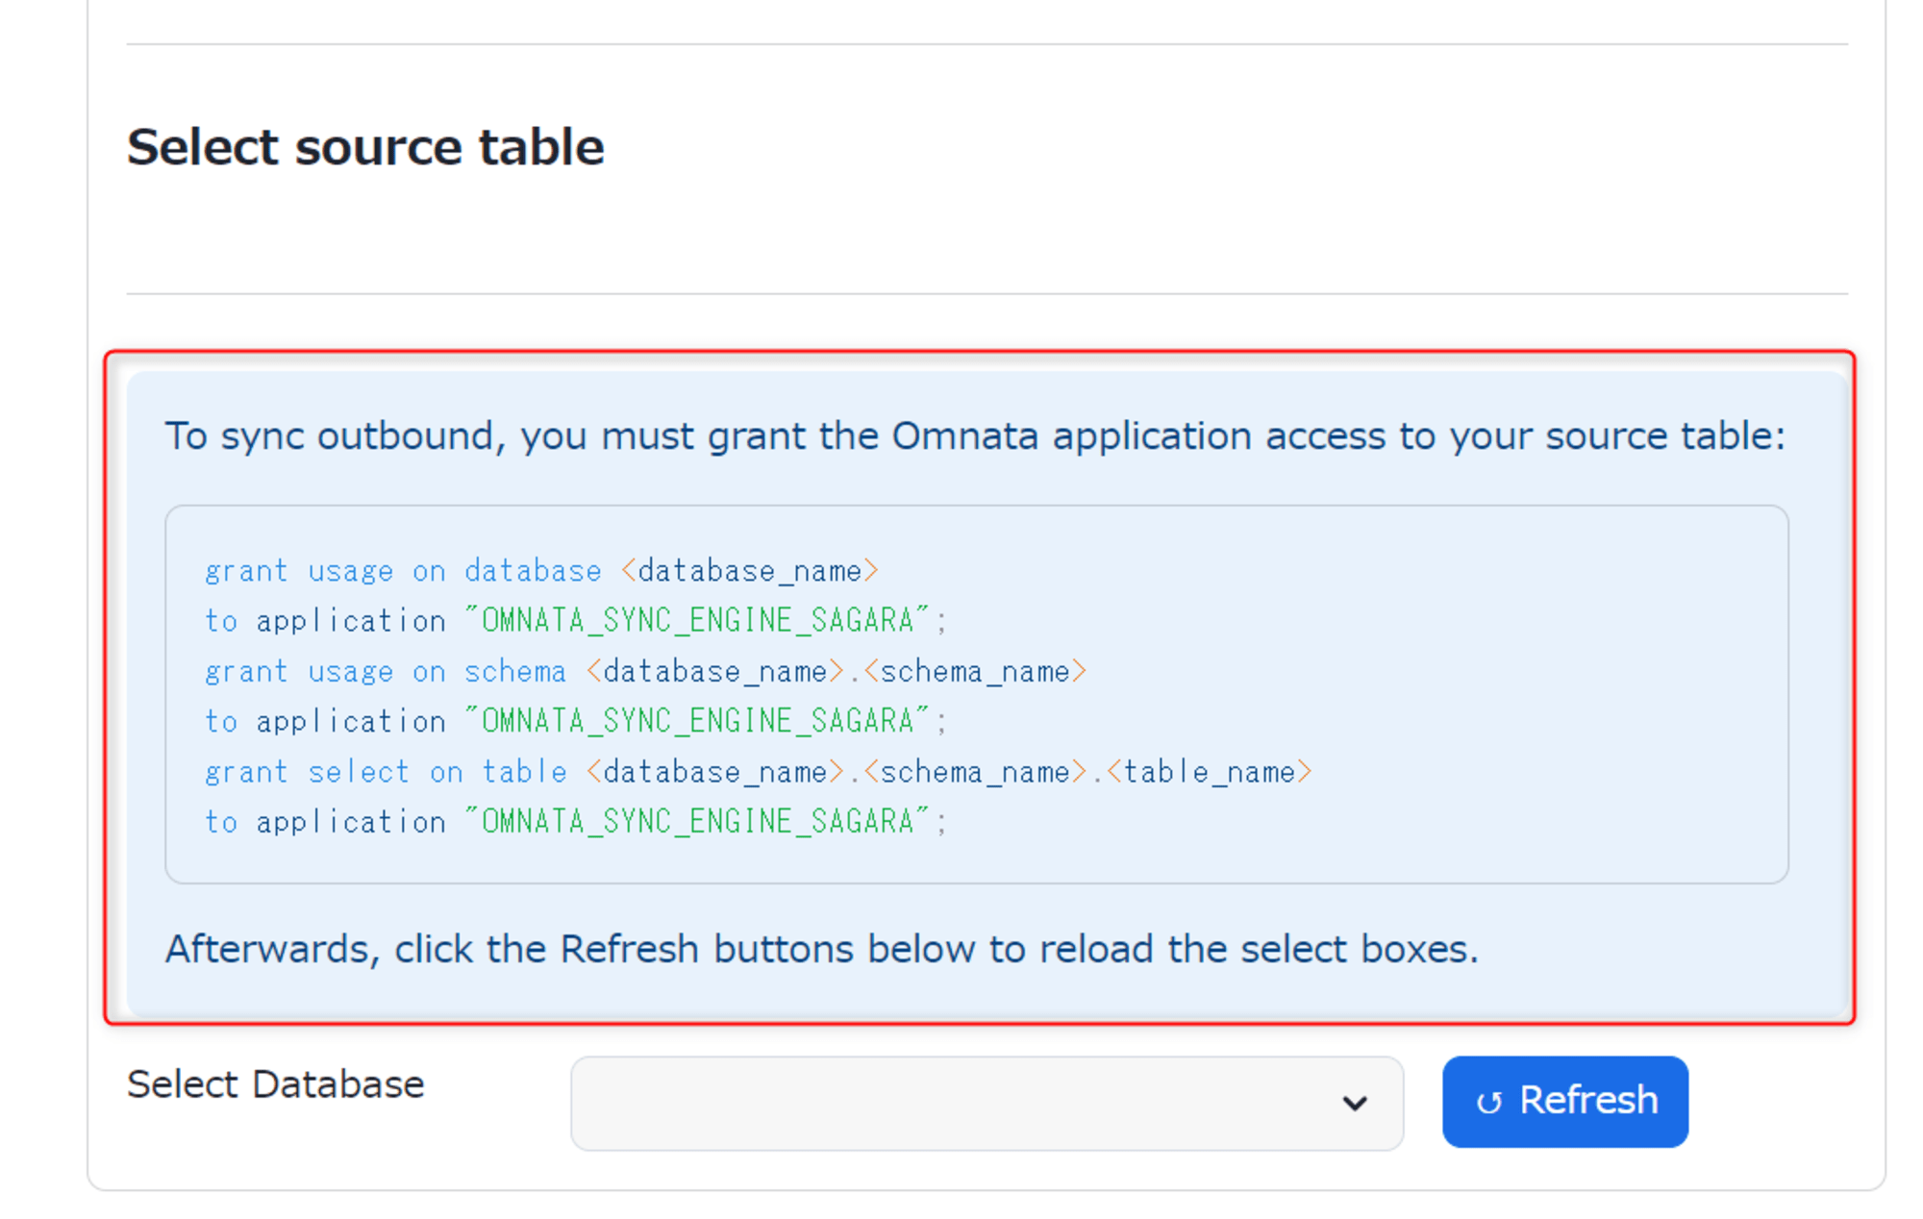Click the Select Database label
Viewport: 1923px width, 1219px height.
[276, 1084]
